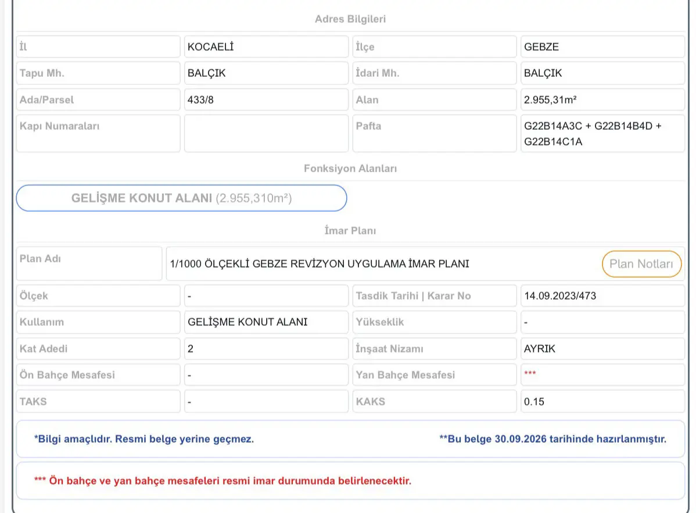Viewport: 696px width, 513px height.
Task: Click the red asterisks in Yan Bahçe Mesafesi
Action: pyautogui.click(x=530, y=373)
